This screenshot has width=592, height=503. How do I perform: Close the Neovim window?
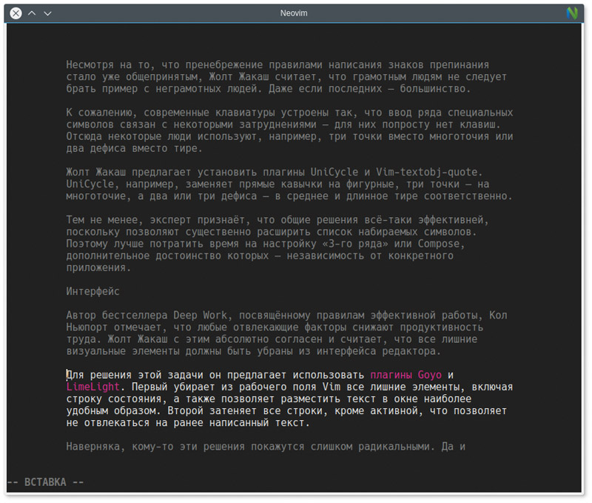[16, 13]
